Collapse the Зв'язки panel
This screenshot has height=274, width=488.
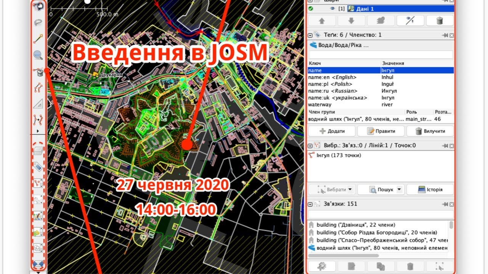pyautogui.click(x=310, y=204)
